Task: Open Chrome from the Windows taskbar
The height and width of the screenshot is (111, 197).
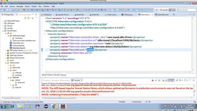Action: pyautogui.click(x=54, y=106)
